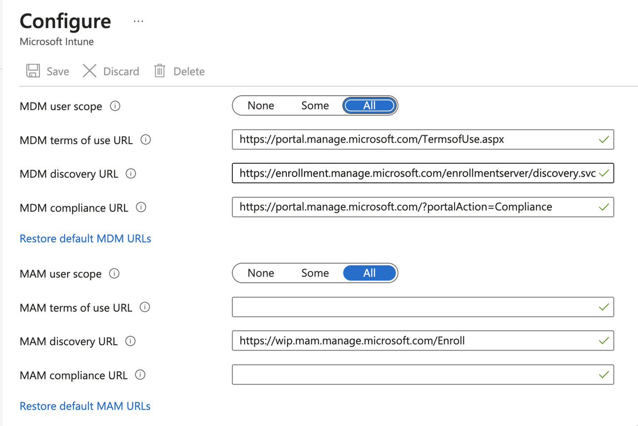Click the 'MDM terms of use URL' label
638x426 pixels.
tap(76, 140)
